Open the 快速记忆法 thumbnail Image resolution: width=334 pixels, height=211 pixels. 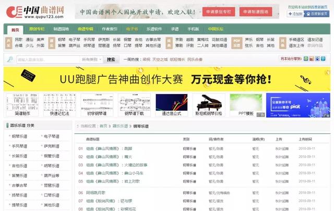click(59, 105)
